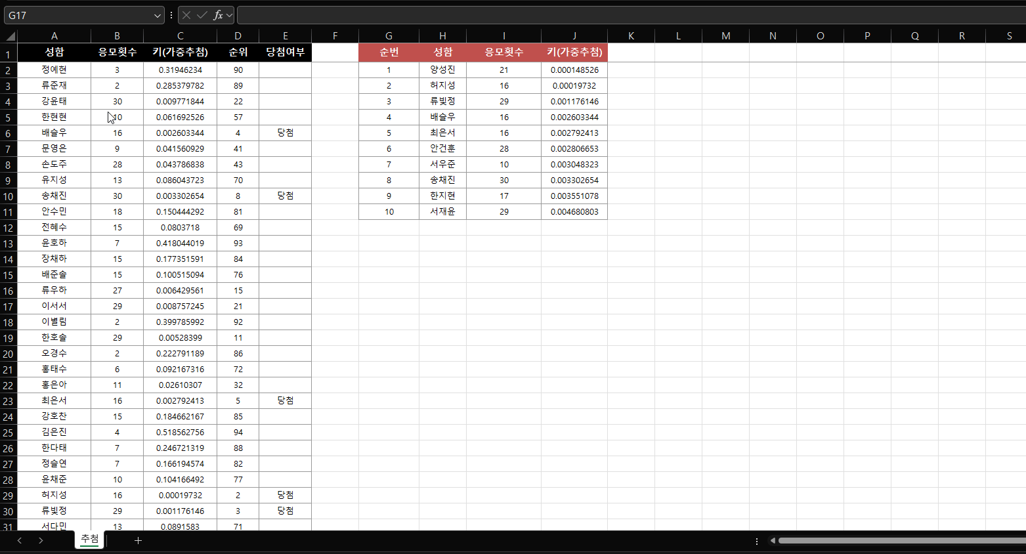1026x554 pixels.
Task: Click the horizontal scrollbar track
Action: coord(899,541)
